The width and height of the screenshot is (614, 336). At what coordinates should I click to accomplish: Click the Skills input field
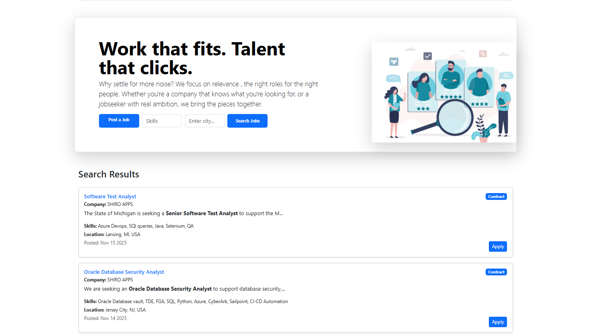(x=161, y=120)
